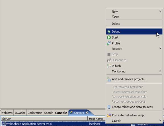The width and height of the screenshot is (164, 126).
Task: Select Delete in the context menu
Action: click(x=116, y=24)
